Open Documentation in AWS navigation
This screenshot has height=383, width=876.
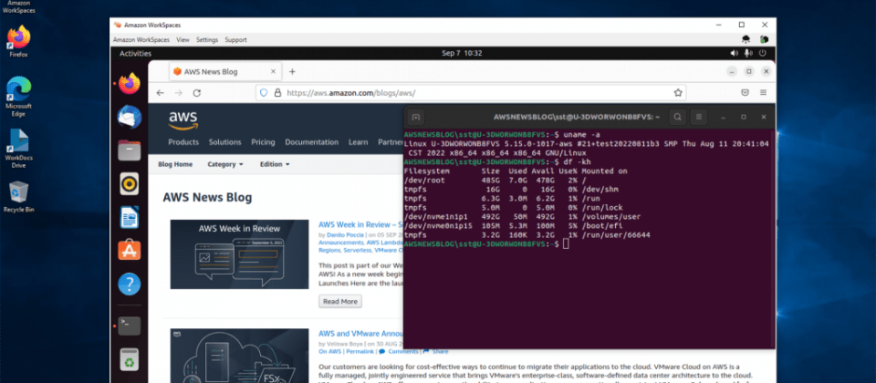click(x=312, y=142)
